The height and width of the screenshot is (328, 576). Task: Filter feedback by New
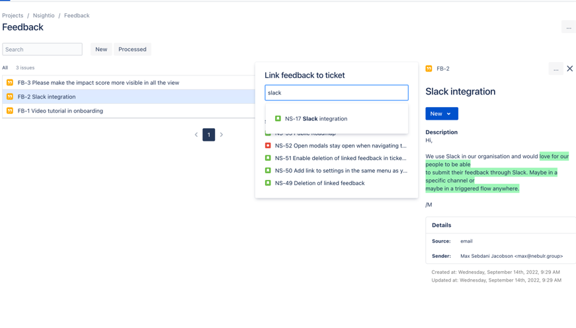101,50
